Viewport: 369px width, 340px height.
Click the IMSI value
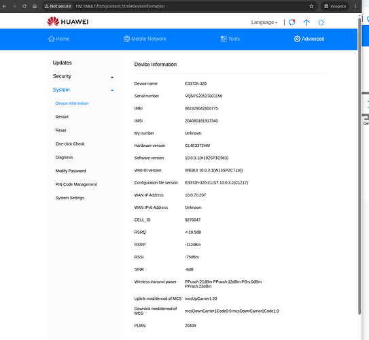tap(201, 121)
